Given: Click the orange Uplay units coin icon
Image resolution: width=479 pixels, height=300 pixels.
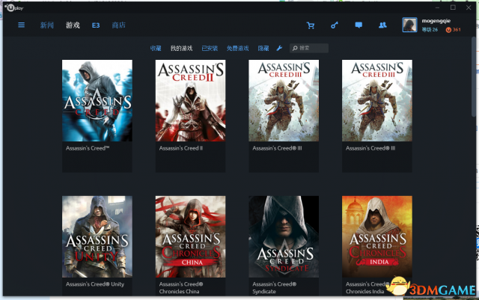Looking at the screenshot, I should [x=448, y=30].
